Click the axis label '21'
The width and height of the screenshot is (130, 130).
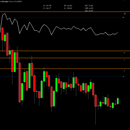pos(123,17)
